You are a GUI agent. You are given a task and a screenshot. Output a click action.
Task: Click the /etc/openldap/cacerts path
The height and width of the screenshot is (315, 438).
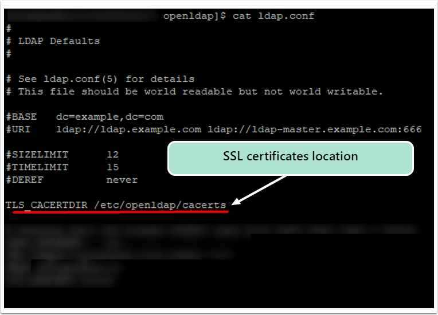pyautogui.click(x=160, y=205)
